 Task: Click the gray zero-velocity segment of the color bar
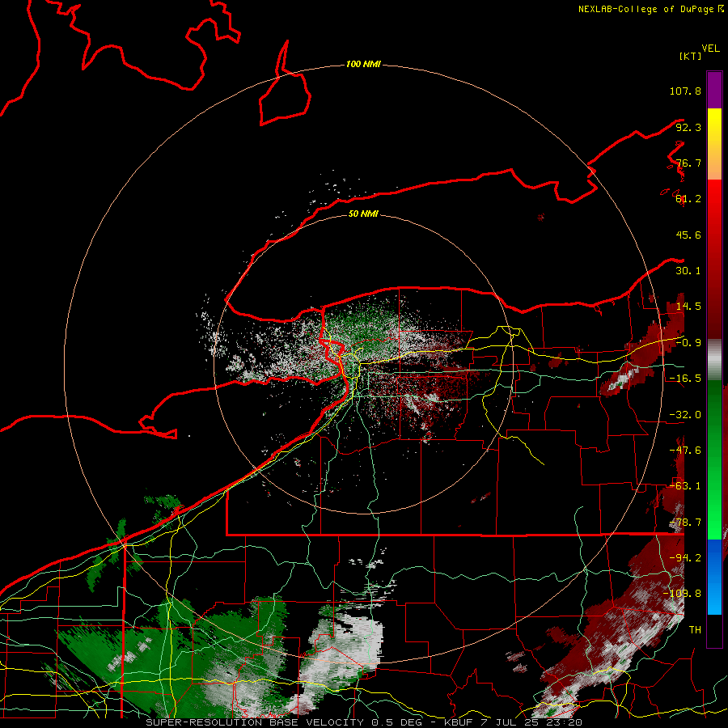(x=714, y=360)
